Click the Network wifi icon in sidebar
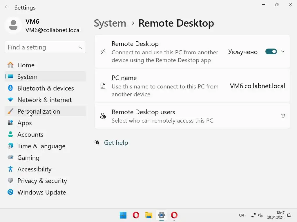297x222 pixels. coord(10,99)
